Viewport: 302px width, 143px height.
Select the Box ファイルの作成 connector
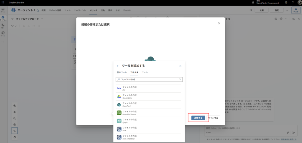(x=130, y=88)
